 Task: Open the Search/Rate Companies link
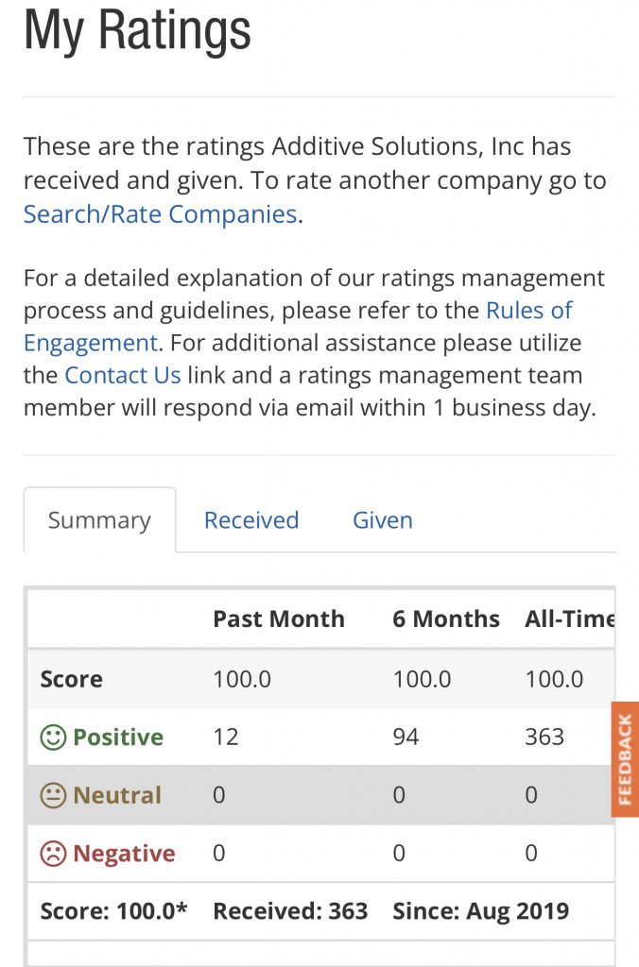161,214
